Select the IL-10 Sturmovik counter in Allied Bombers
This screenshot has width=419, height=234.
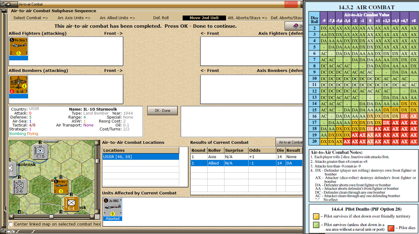click(18, 87)
